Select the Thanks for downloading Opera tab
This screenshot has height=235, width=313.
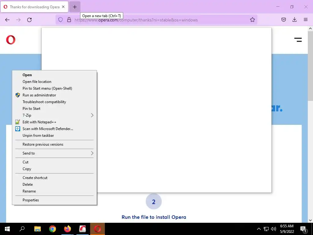[x=34, y=7]
